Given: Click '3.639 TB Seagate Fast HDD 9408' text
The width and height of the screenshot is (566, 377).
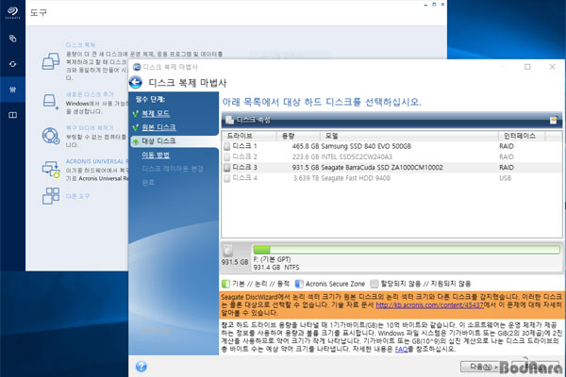Looking at the screenshot, I should [341, 178].
